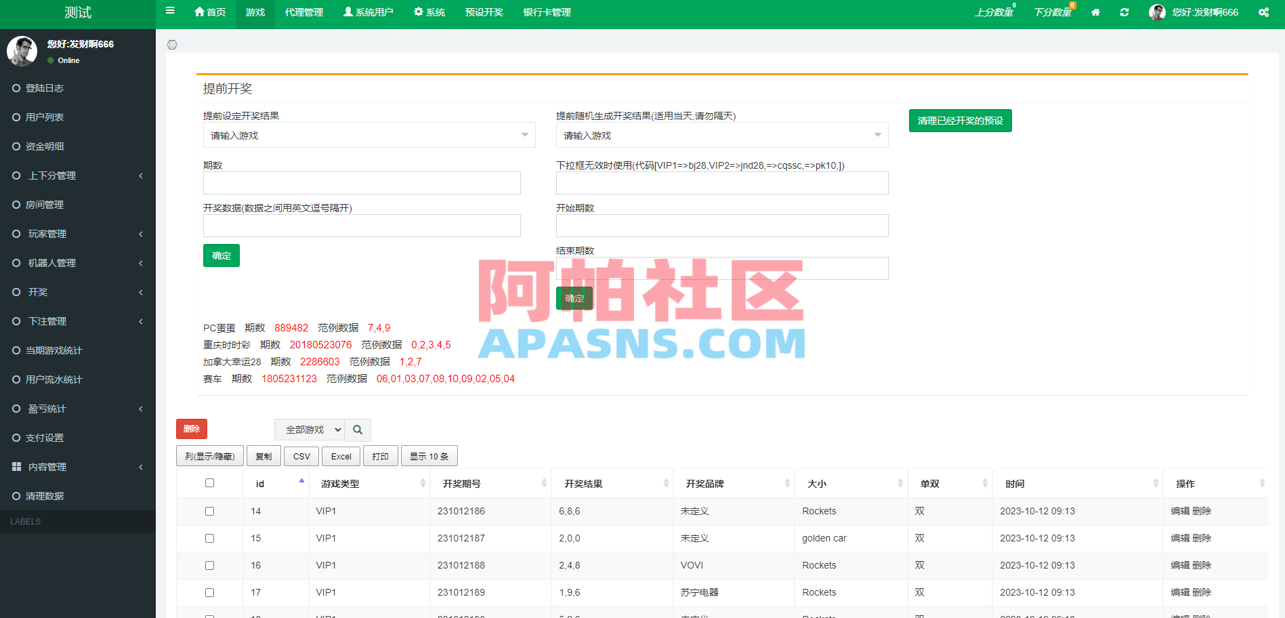The width and height of the screenshot is (1285, 618).
Task: Open 登陆日志 in the left sidebar
Action: click(x=43, y=87)
